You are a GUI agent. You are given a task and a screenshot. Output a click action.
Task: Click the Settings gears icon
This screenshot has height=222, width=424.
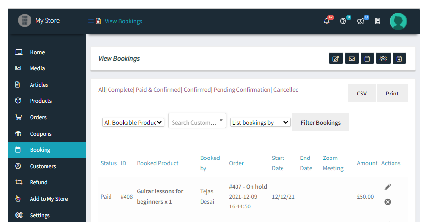pyautogui.click(x=19, y=215)
